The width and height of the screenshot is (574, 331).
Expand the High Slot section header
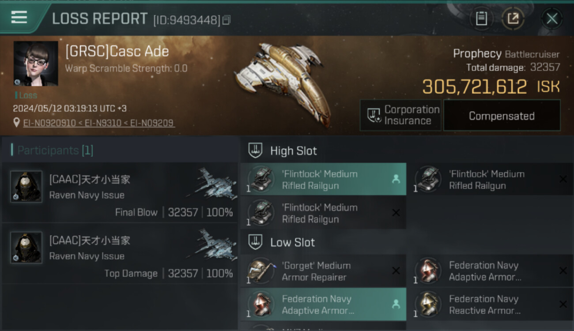click(x=293, y=151)
